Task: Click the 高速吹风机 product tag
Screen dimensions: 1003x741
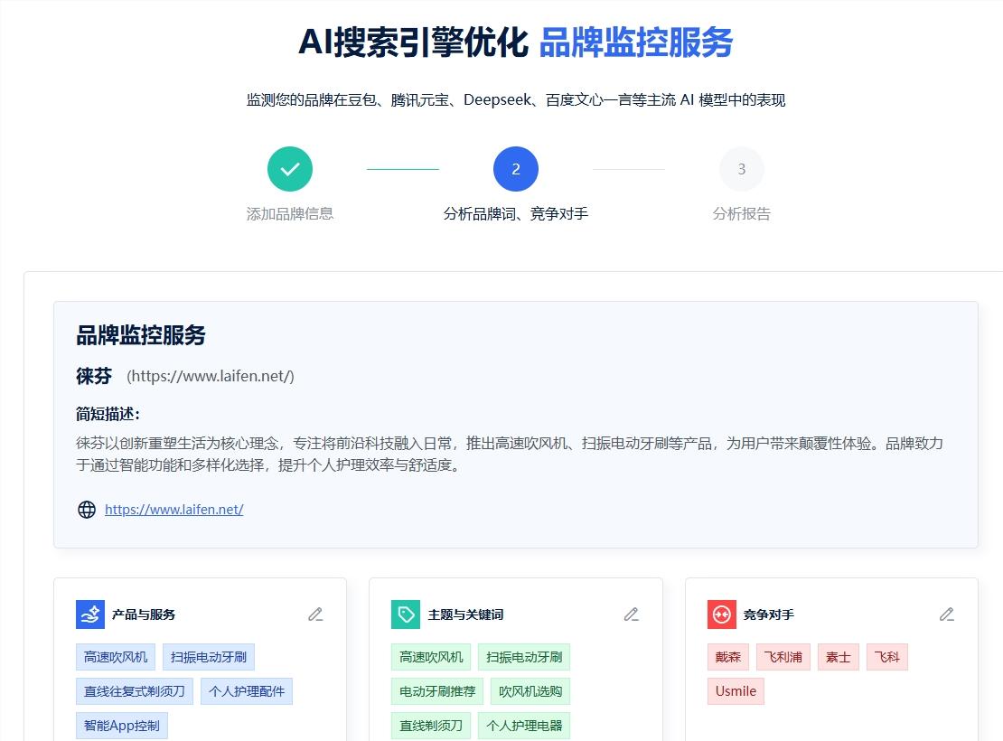Action: pyautogui.click(x=115, y=657)
